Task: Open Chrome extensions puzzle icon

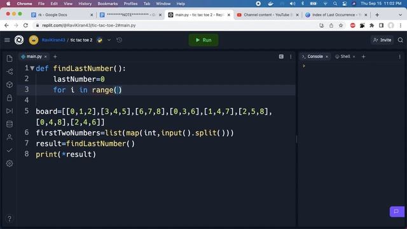Action: (x=371, y=25)
